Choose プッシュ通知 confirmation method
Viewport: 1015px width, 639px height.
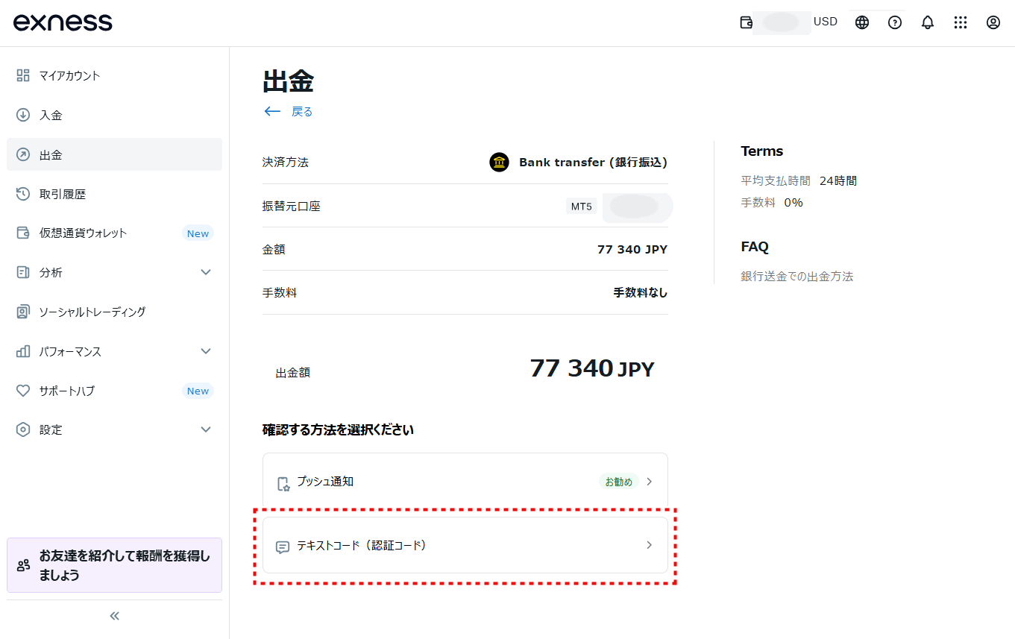tap(465, 482)
